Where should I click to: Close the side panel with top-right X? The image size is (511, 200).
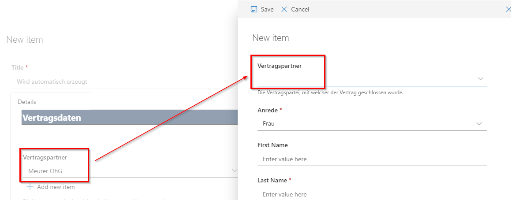coord(508,9)
